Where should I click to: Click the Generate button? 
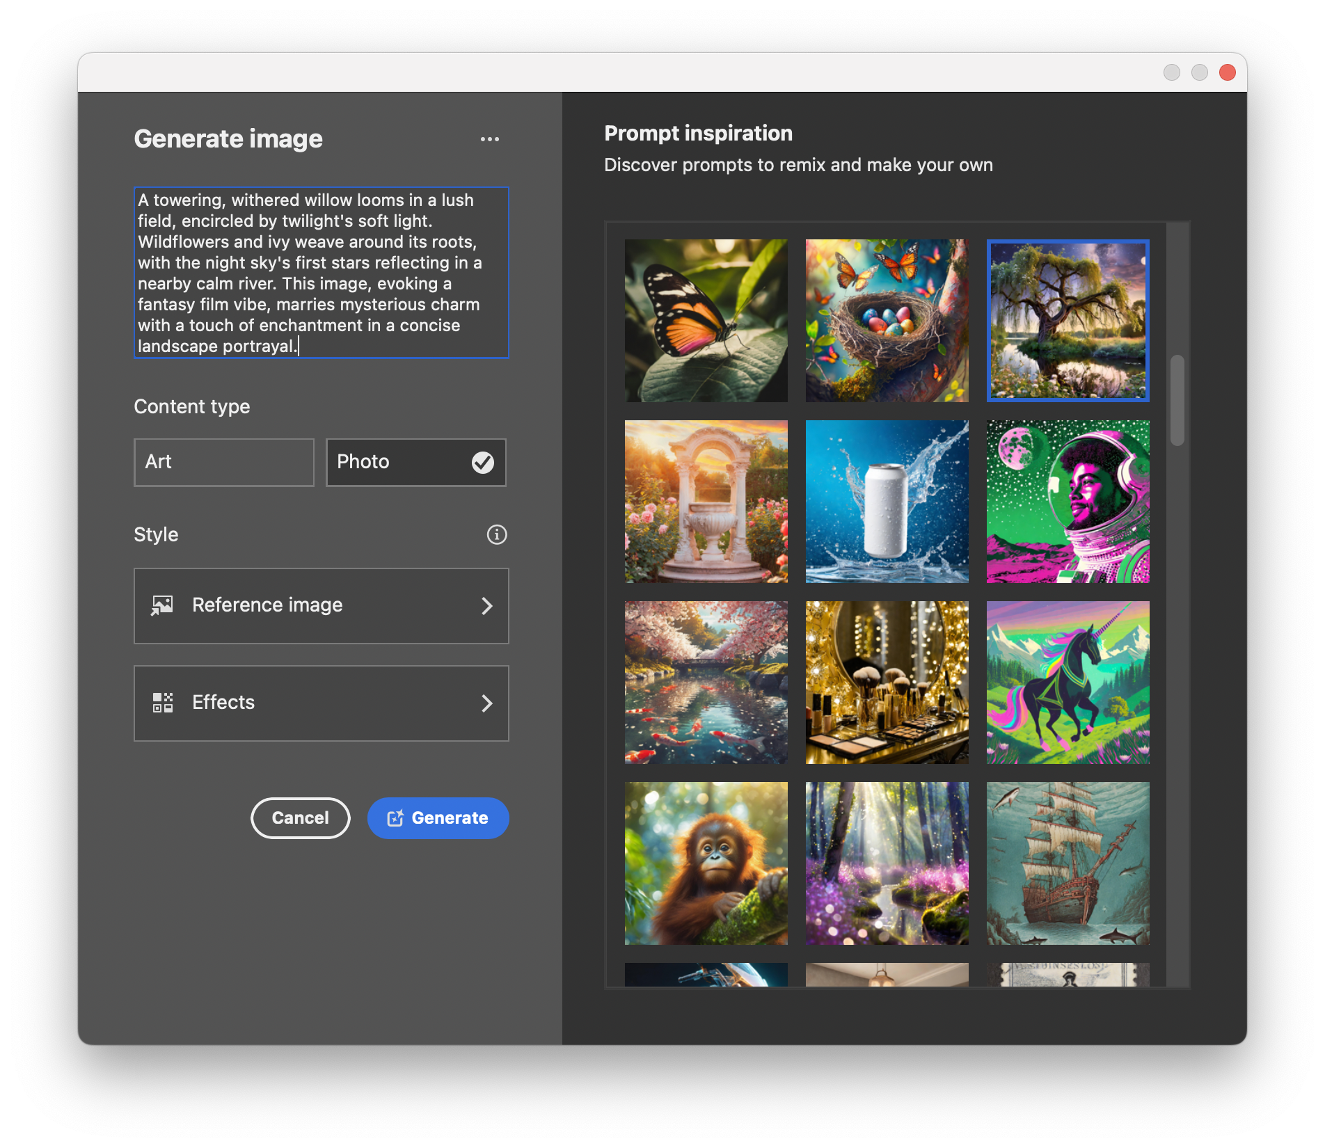438,818
